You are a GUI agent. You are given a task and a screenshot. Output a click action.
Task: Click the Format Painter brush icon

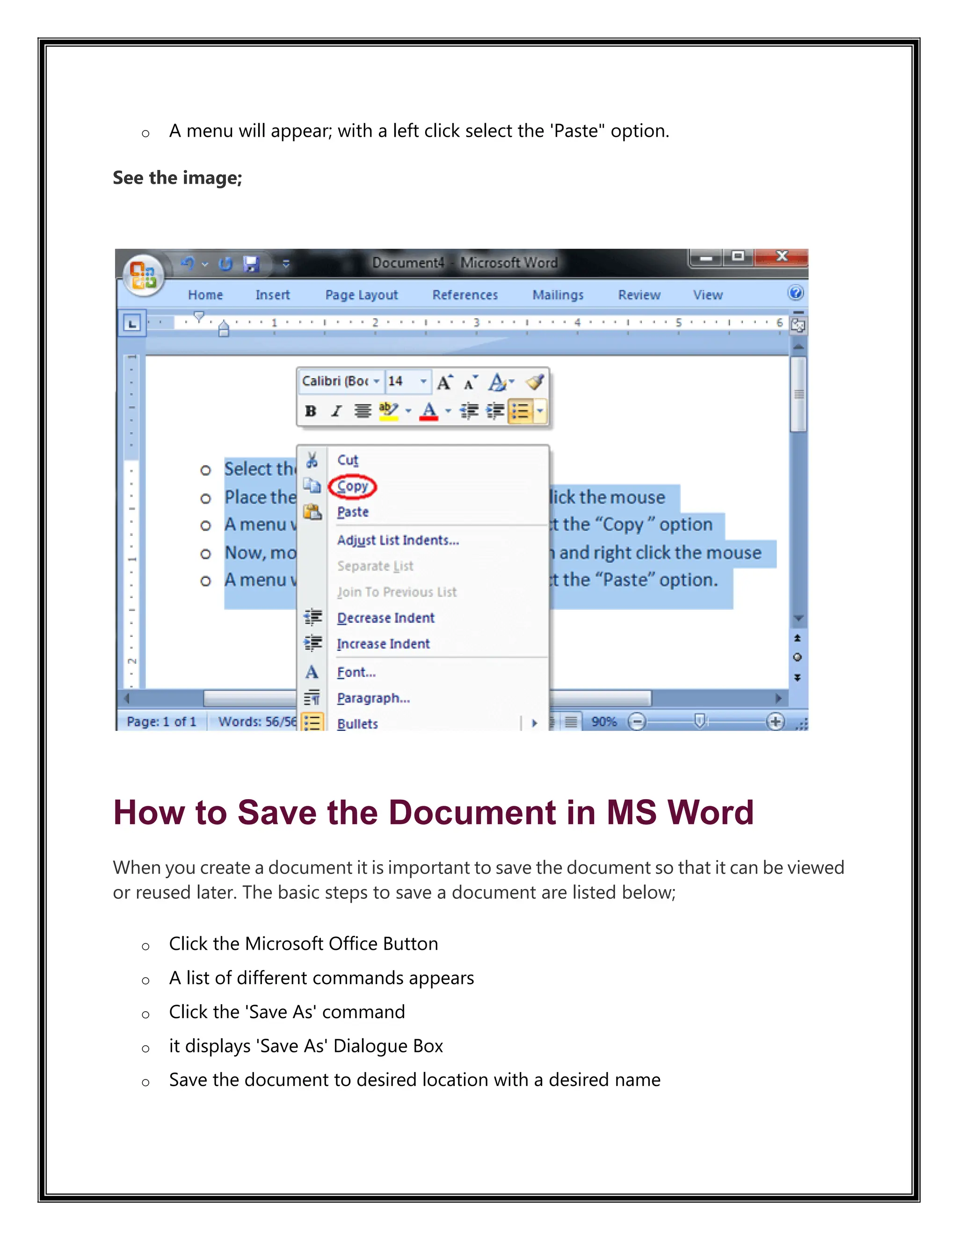click(535, 382)
